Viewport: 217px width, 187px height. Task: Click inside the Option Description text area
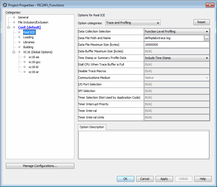pos(144,145)
